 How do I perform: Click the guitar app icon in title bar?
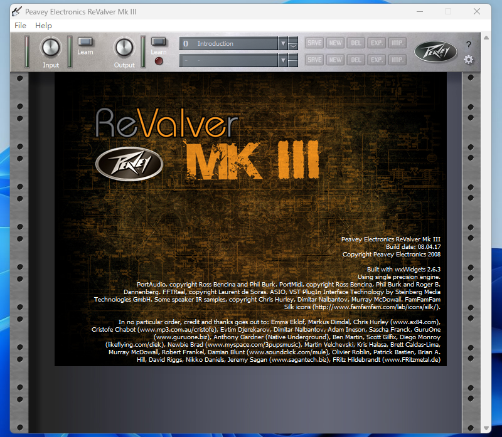point(17,11)
